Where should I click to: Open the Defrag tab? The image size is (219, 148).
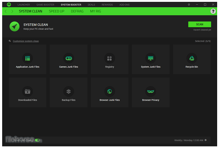pyautogui.click(x=77, y=11)
